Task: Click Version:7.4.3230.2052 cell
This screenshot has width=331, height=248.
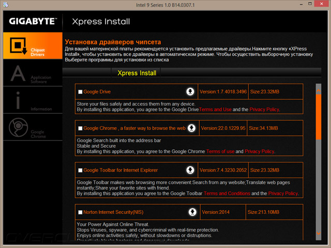Action: pos(223,170)
